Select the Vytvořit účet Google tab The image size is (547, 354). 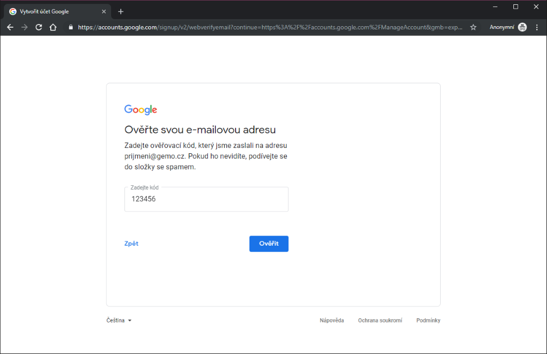click(58, 12)
